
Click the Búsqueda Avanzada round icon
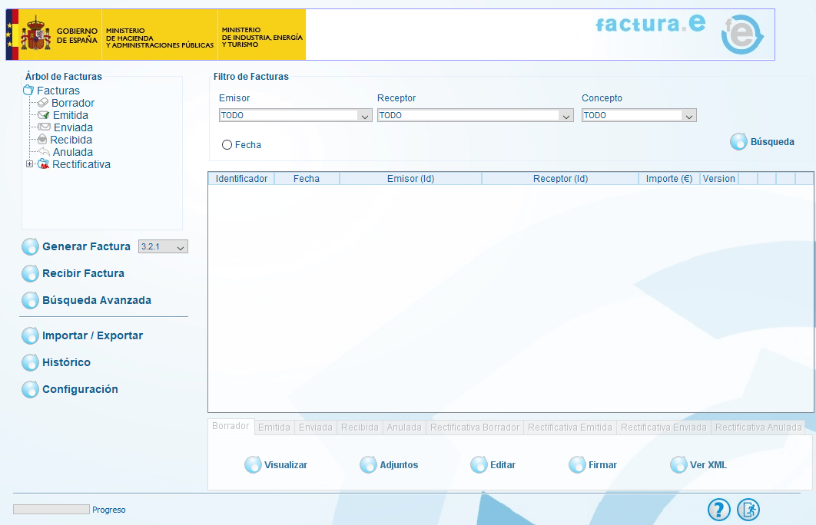coord(30,300)
